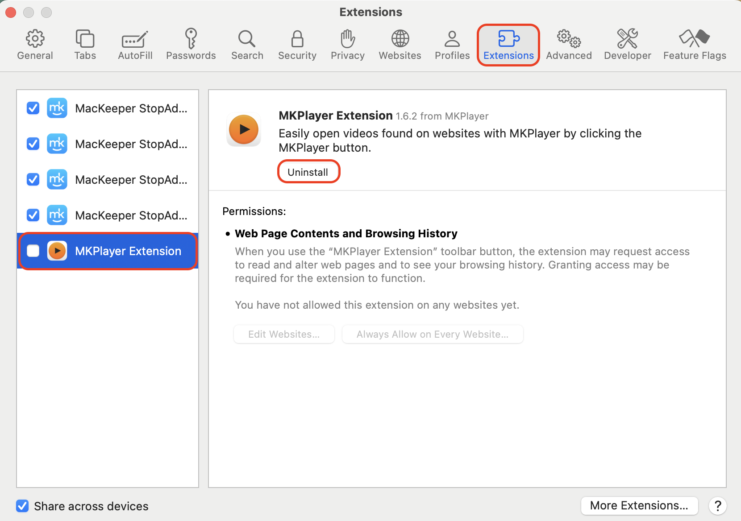Screen dimensions: 741x521
Task: Enable the MKPlayer Extension checkbox
Action: tap(33, 251)
